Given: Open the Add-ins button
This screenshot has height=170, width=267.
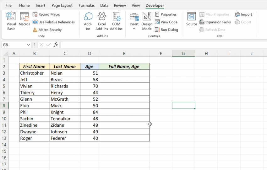Looking at the screenshot, I should coord(88,21).
